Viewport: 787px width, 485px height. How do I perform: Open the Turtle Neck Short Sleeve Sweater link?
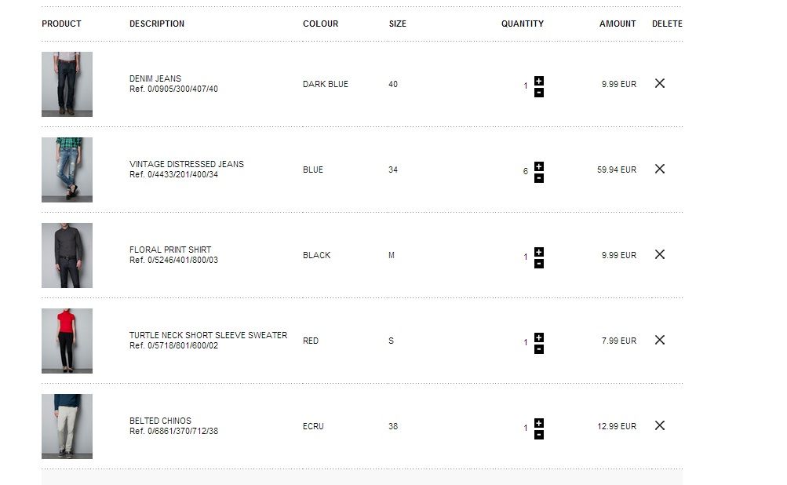[x=208, y=335]
